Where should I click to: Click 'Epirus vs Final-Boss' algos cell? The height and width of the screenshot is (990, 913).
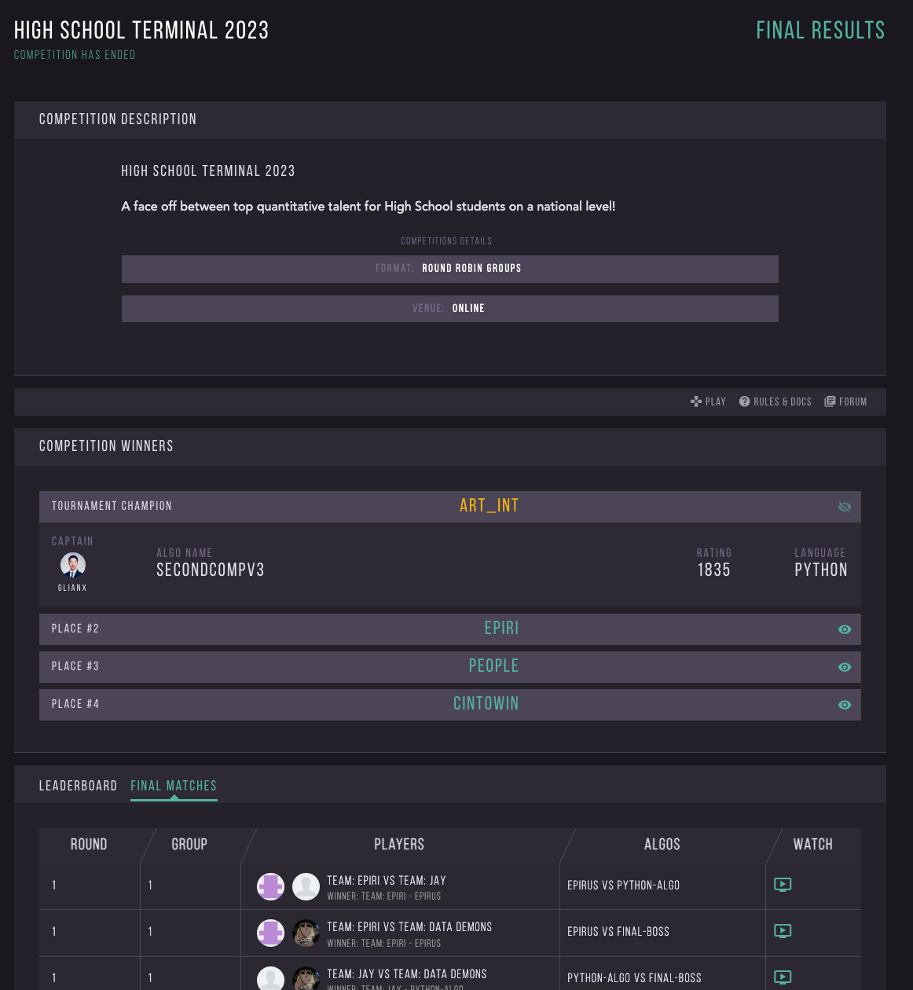coord(618,931)
